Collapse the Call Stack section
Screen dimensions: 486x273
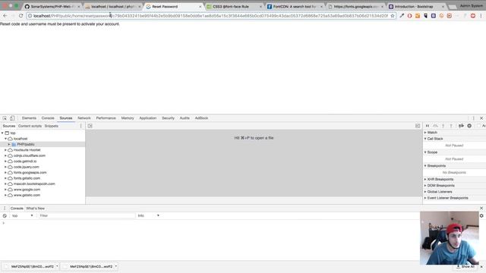coord(425,139)
